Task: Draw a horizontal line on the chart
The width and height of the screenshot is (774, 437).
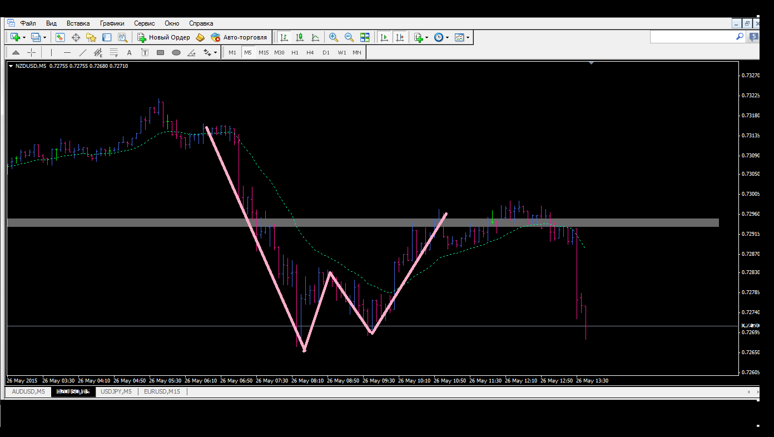Action: (67, 53)
